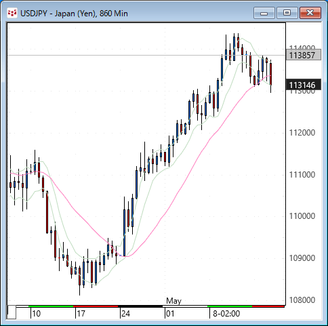Screen dimensions: 328x326
Task: Click the 110000 price scale label
Action: [x=302, y=216]
